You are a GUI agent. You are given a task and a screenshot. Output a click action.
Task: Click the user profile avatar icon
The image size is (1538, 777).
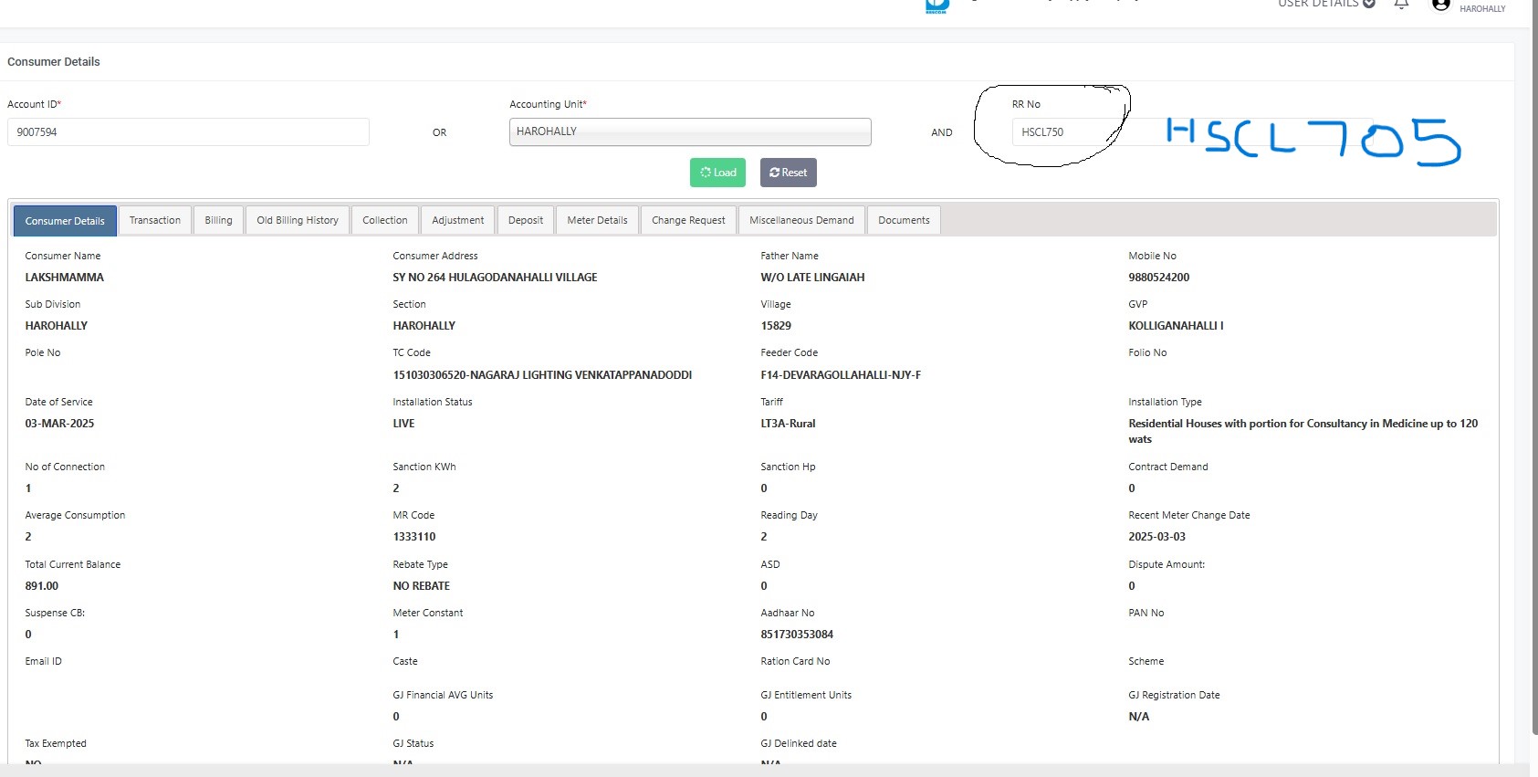point(1440,5)
